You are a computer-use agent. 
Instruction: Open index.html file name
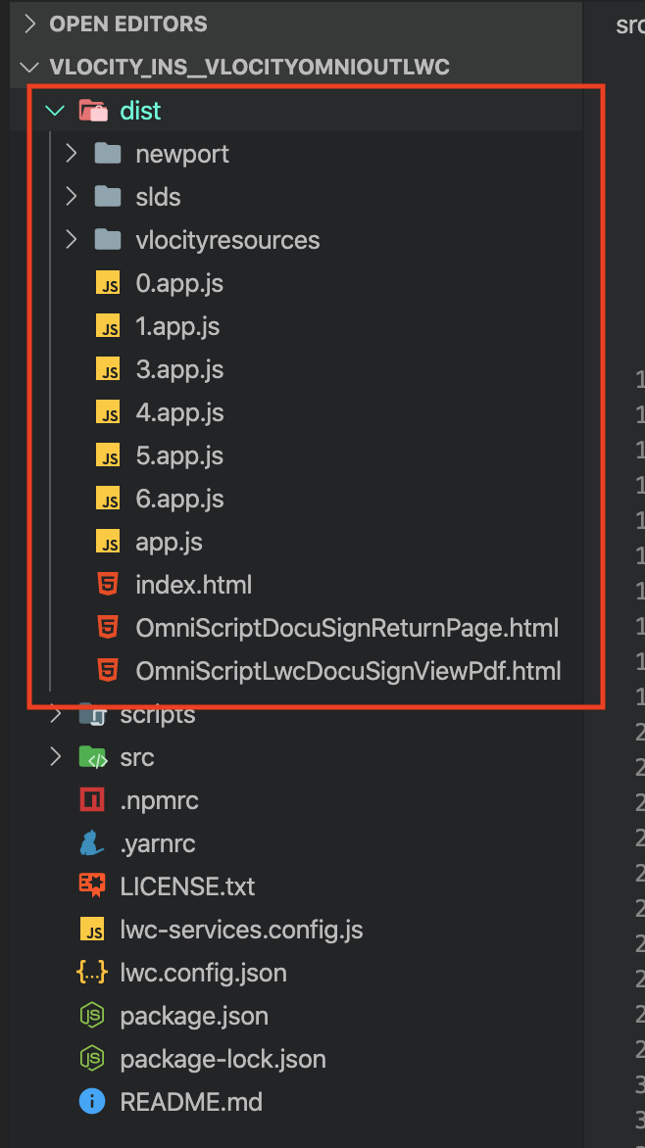(x=194, y=585)
